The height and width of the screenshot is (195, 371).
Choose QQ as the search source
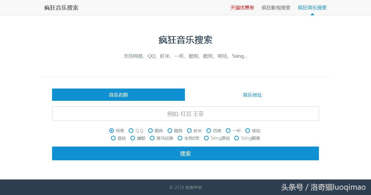point(131,131)
